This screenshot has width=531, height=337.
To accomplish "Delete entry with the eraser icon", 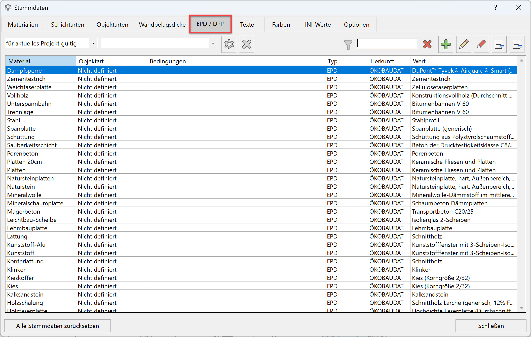I will [481, 44].
